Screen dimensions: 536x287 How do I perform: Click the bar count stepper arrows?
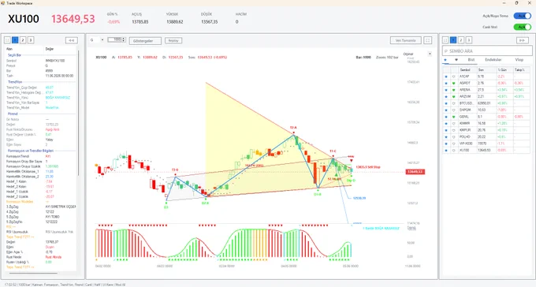(x=124, y=40)
